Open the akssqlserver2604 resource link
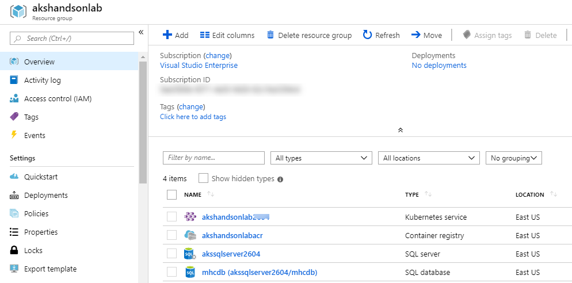Image resolution: width=572 pixels, height=283 pixels. click(x=231, y=254)
